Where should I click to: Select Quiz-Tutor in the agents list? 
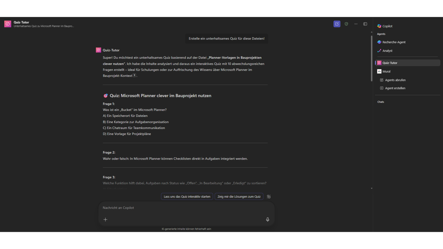pyautogui.click(x=390, y=63)
